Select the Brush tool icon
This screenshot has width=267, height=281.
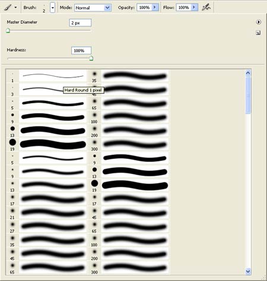click(x=8, y=7)
